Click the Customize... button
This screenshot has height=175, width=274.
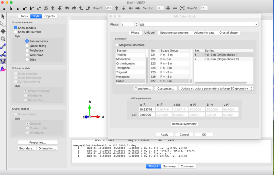pos(166,88)
